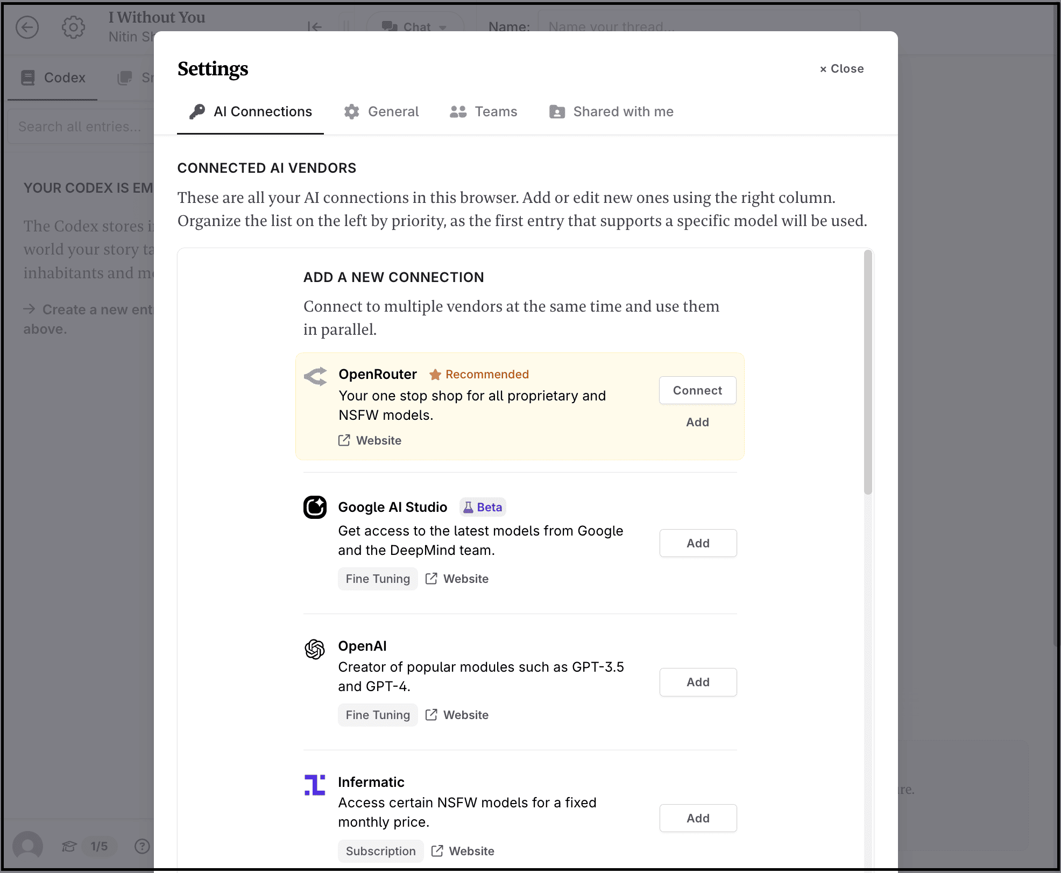Add the Infermatic connection
The height and width of the screenshot is (873, 1061).
tap(698, 818)
